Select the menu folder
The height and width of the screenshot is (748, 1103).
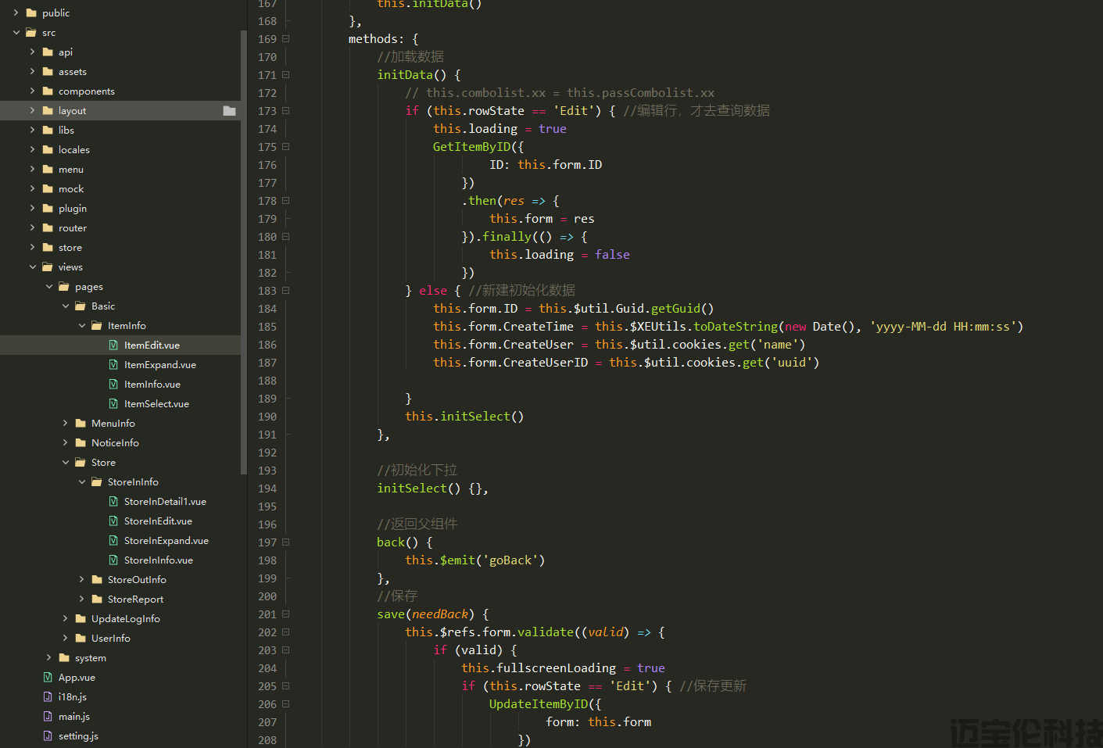click(x=70, y=169)
